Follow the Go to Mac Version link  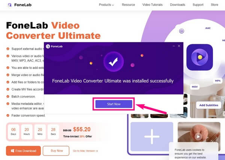pos(85,151)
